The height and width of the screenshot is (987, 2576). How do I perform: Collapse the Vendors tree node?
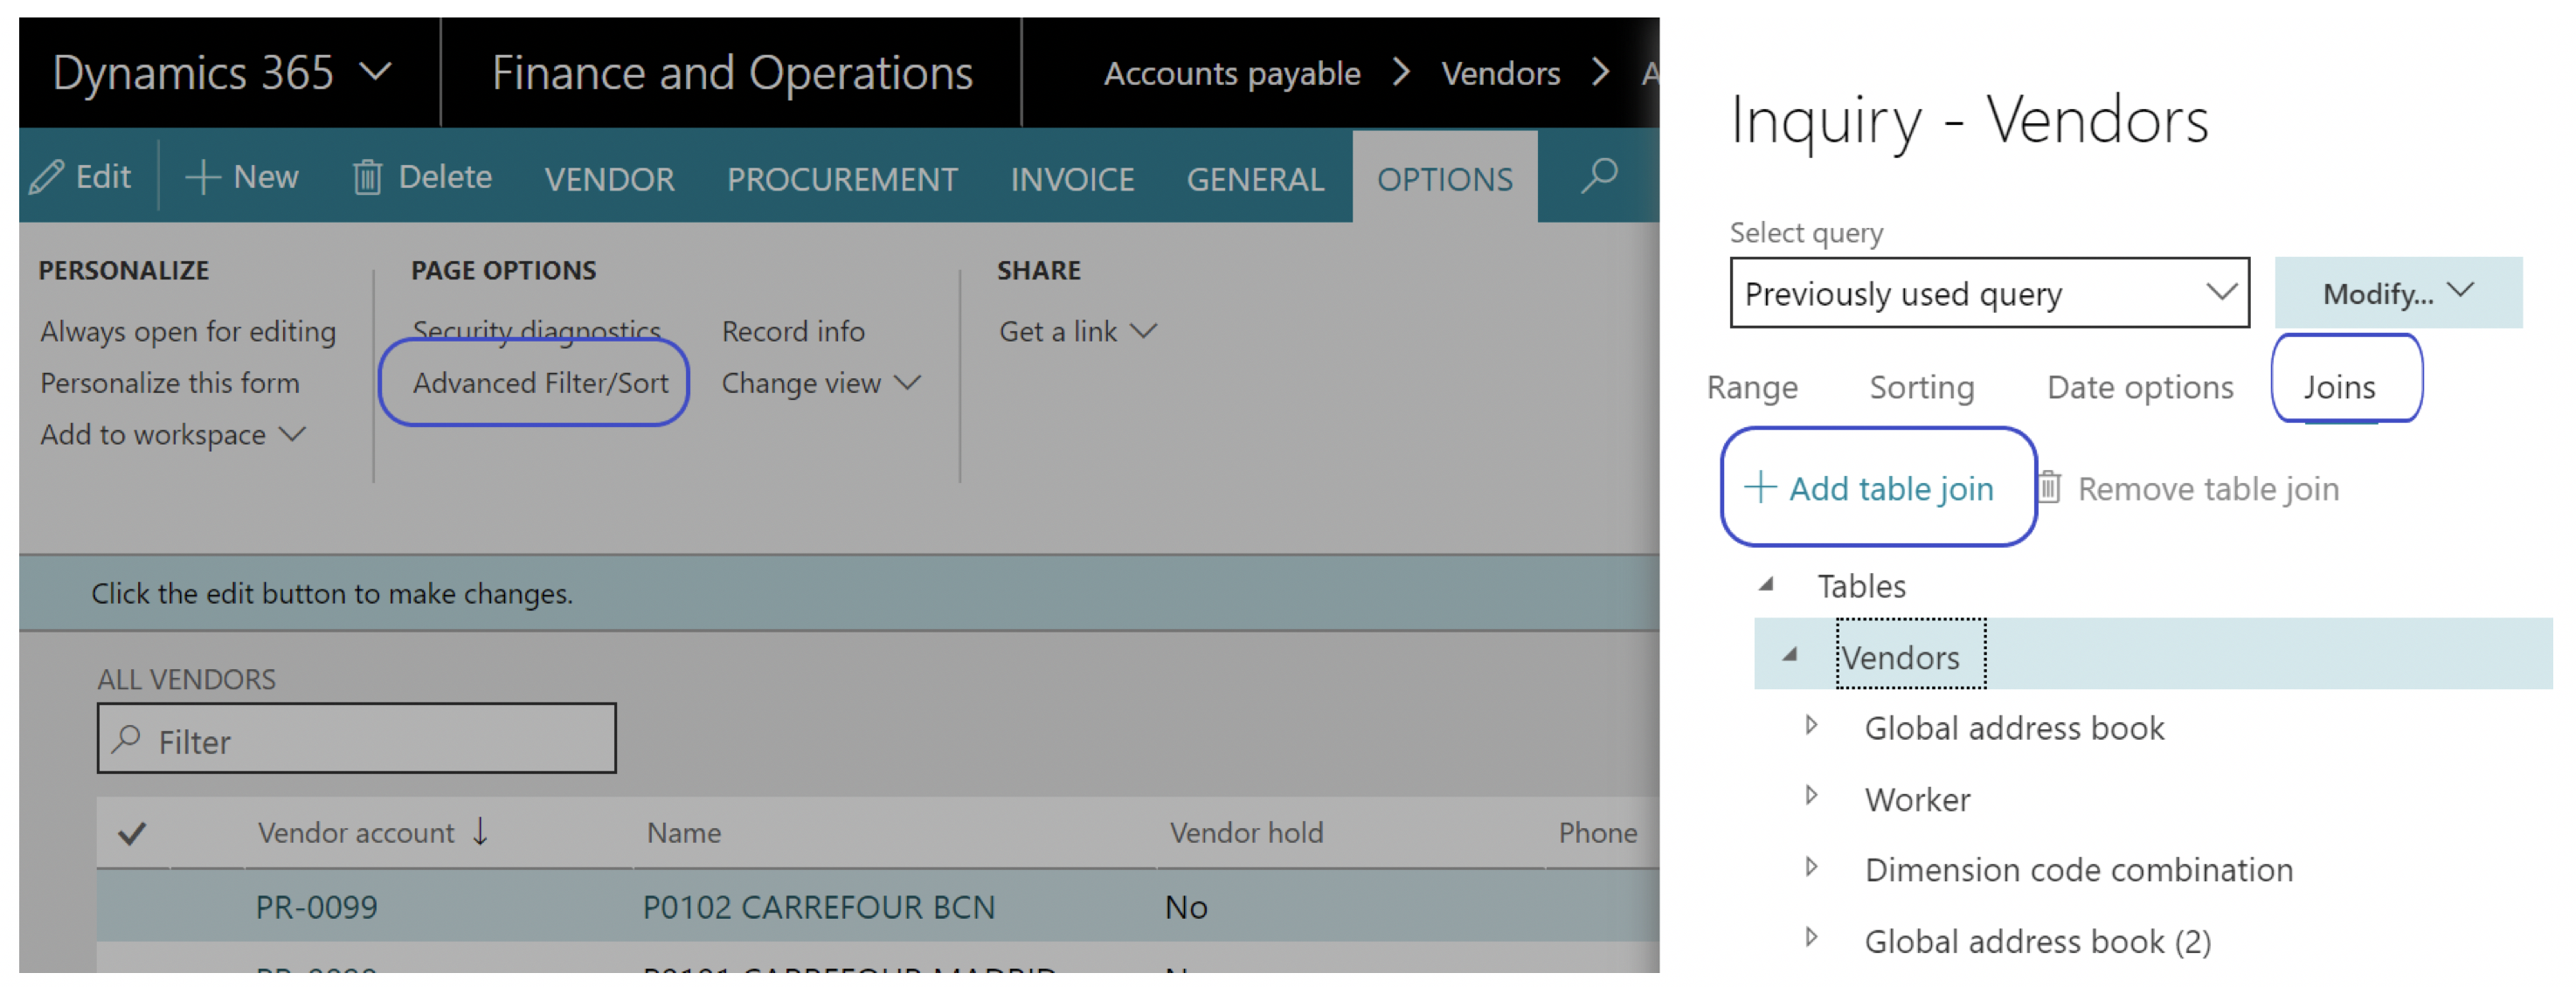[1791, 654]
